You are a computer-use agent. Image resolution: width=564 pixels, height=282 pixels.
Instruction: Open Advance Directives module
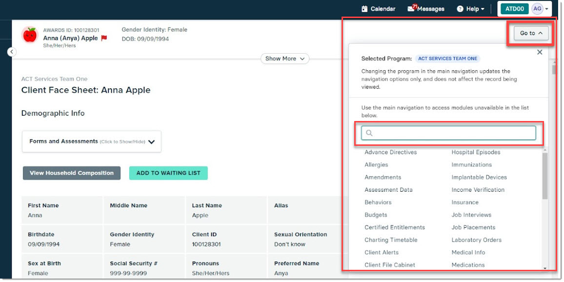pos(391,152)
